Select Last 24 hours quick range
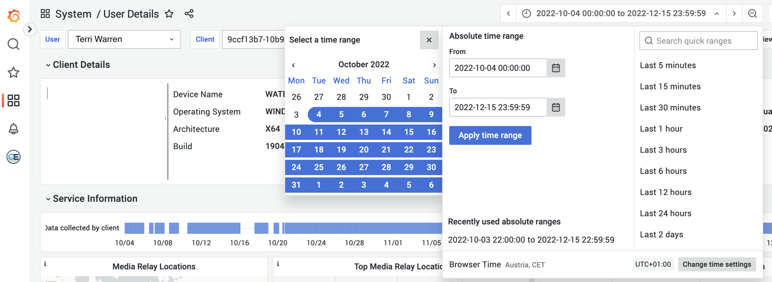 [666, 214]
